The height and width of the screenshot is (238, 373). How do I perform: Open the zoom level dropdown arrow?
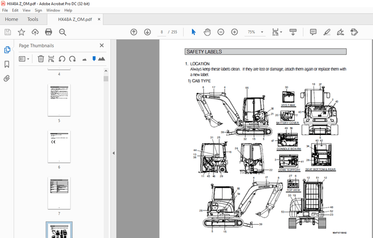tap(262, 32)
